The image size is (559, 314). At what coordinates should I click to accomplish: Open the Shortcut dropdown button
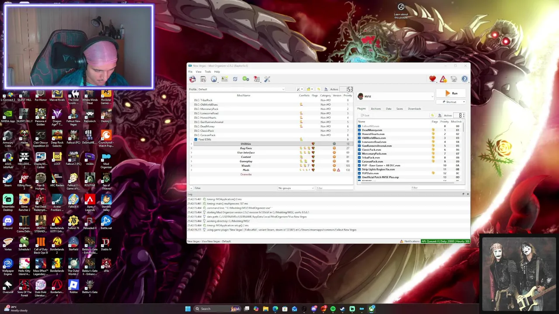pyautogui.click(x=451, y=102)
